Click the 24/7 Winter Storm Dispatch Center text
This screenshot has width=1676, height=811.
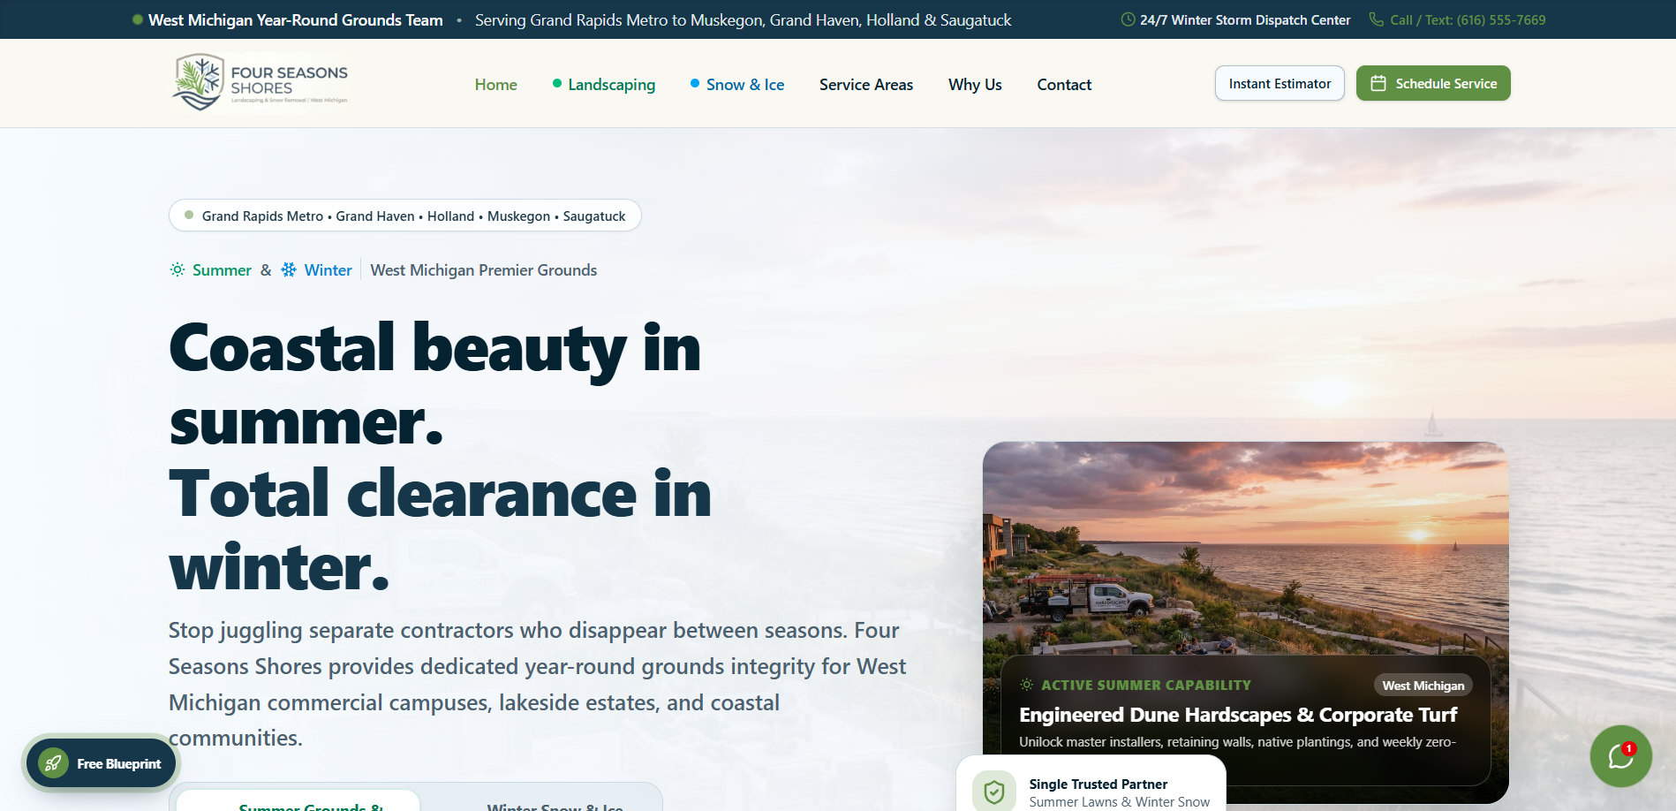pos(1245,19)
